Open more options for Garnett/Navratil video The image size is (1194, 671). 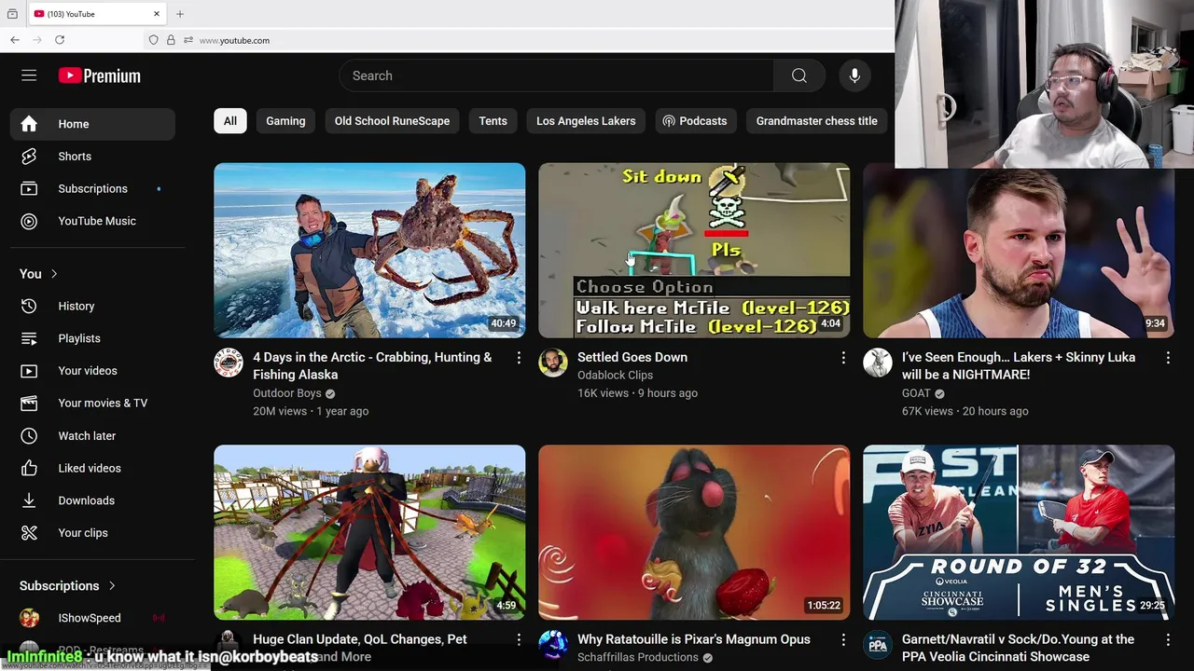(1168, 639)
